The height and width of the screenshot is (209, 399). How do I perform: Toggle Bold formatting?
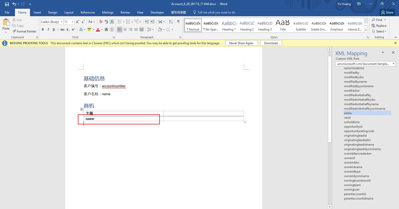[43, 29]
